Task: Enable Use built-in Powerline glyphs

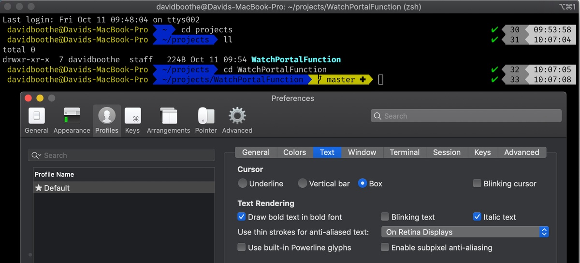Action: pos(242,248)
